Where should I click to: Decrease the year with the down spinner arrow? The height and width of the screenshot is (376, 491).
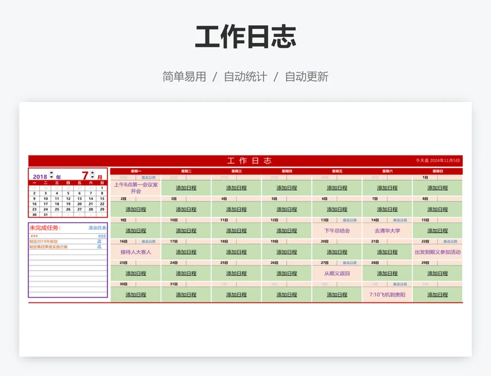coord(52,177)
